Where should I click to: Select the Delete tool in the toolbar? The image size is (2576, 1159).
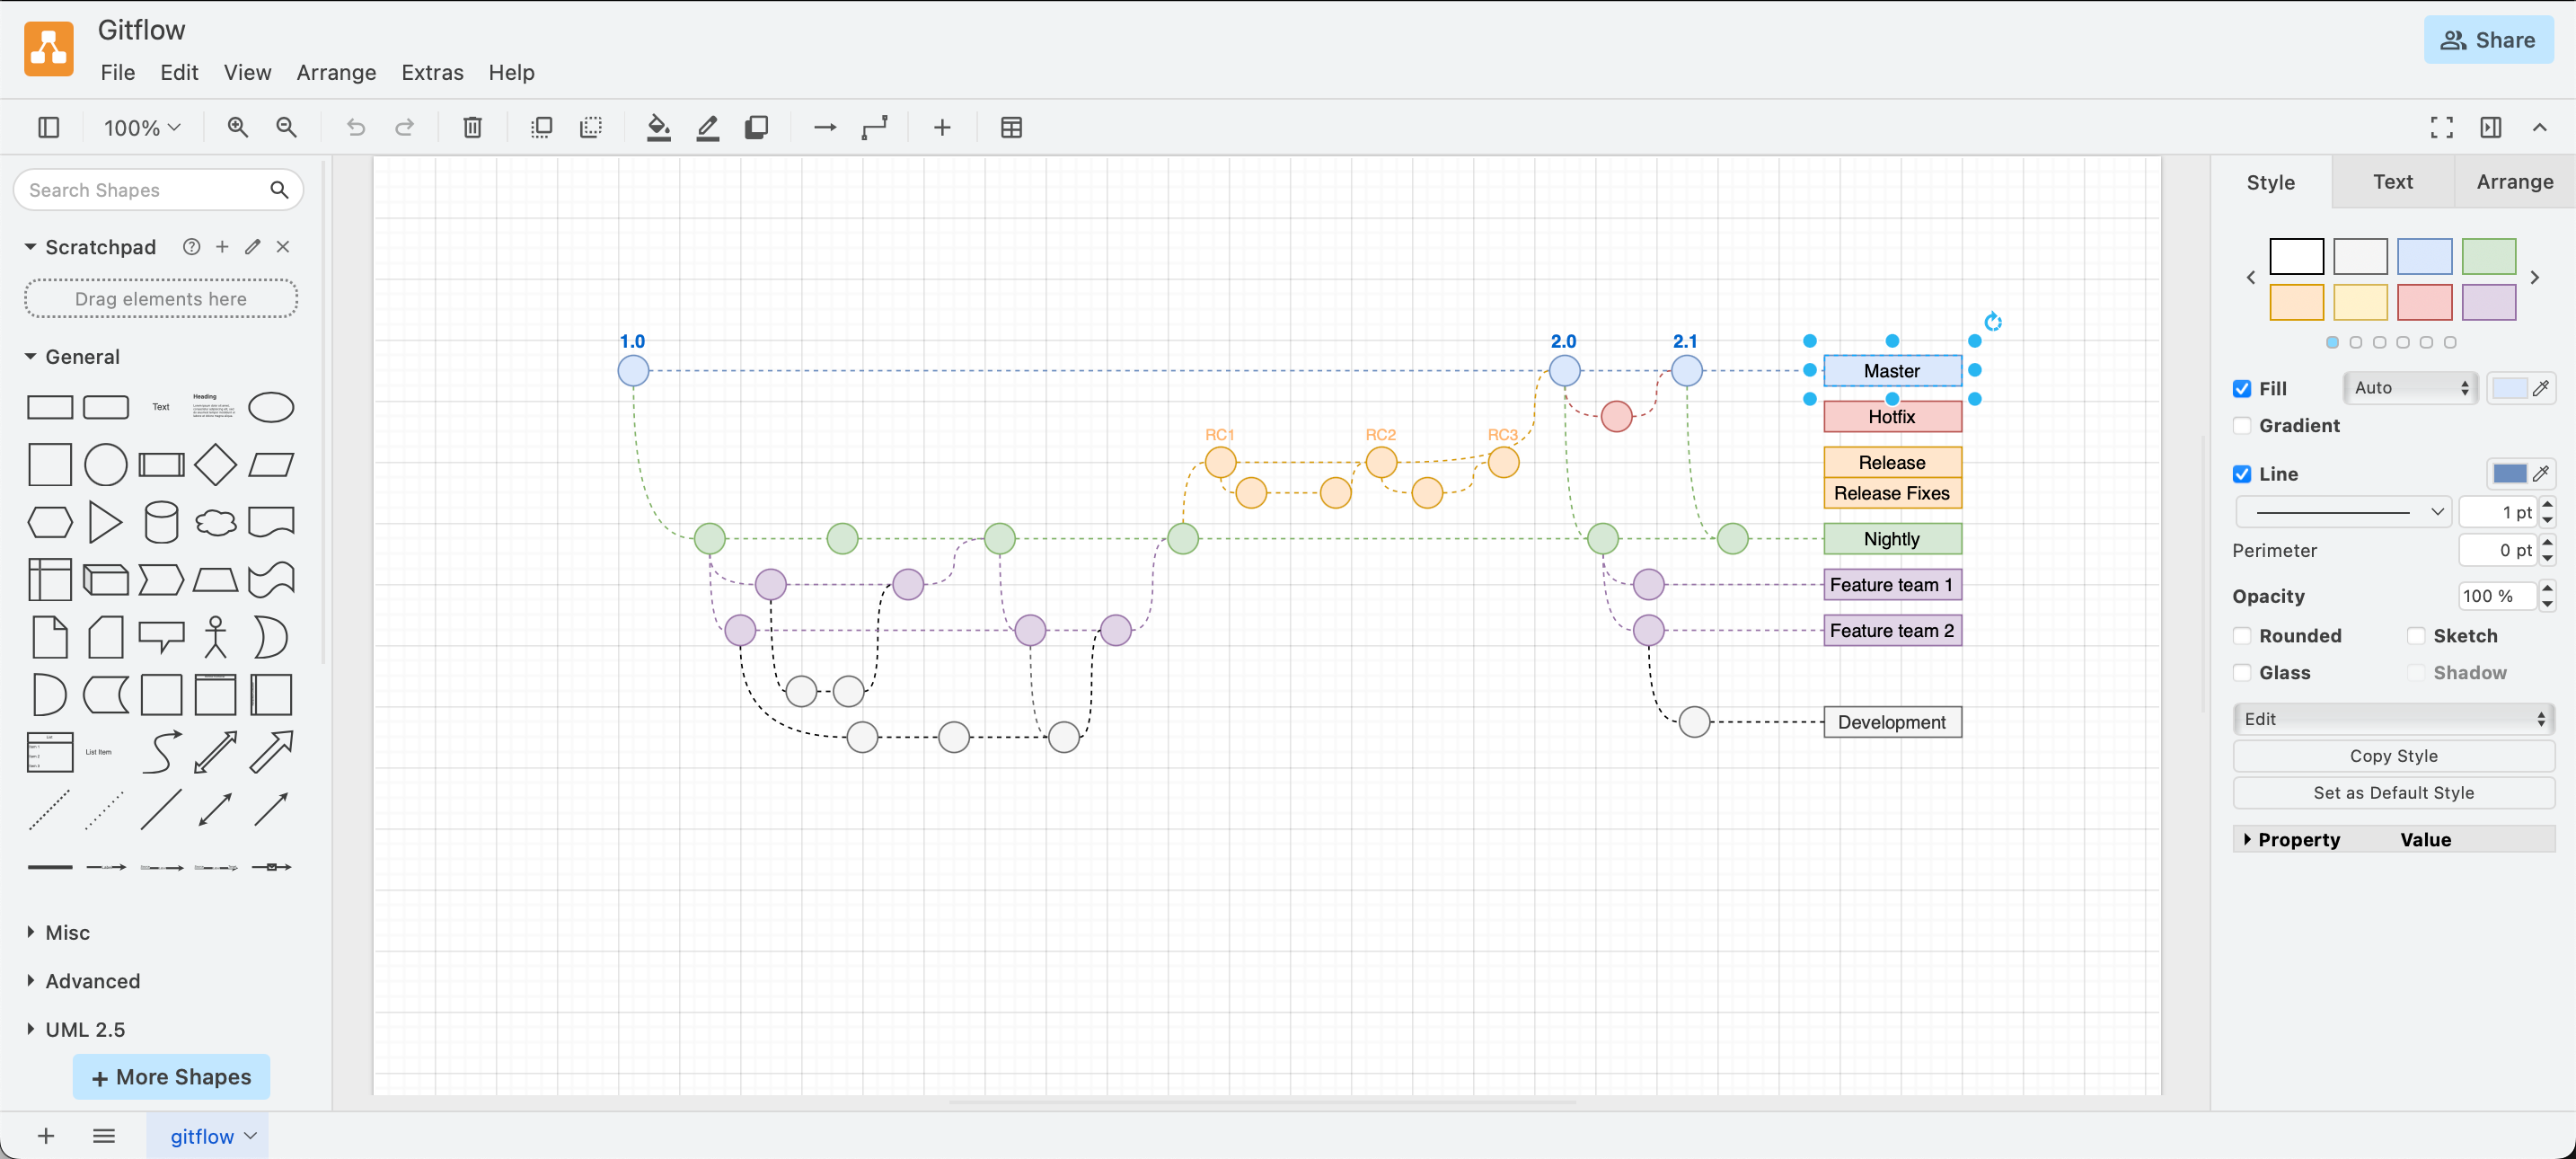tap(472, 127)
